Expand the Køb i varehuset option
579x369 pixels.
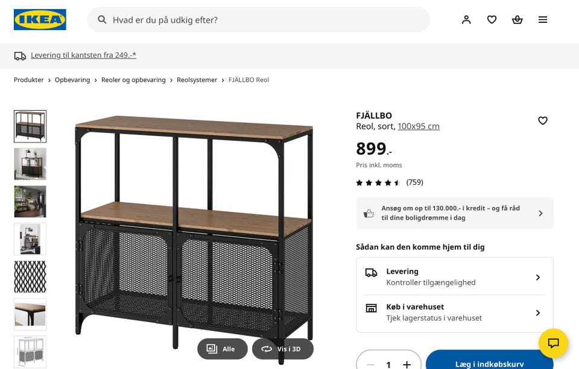pos(454,312)
